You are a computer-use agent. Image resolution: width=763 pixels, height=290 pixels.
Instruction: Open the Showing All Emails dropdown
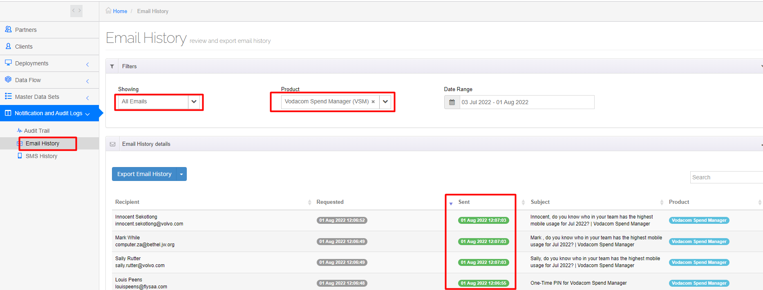tap(159, 102)
